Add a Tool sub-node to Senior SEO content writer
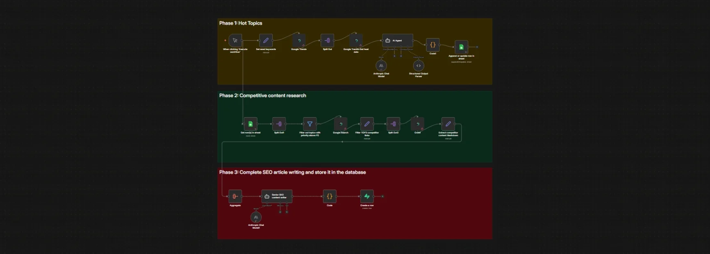The width and height of the screenshot is (710, 254). [x=287, y=212]
